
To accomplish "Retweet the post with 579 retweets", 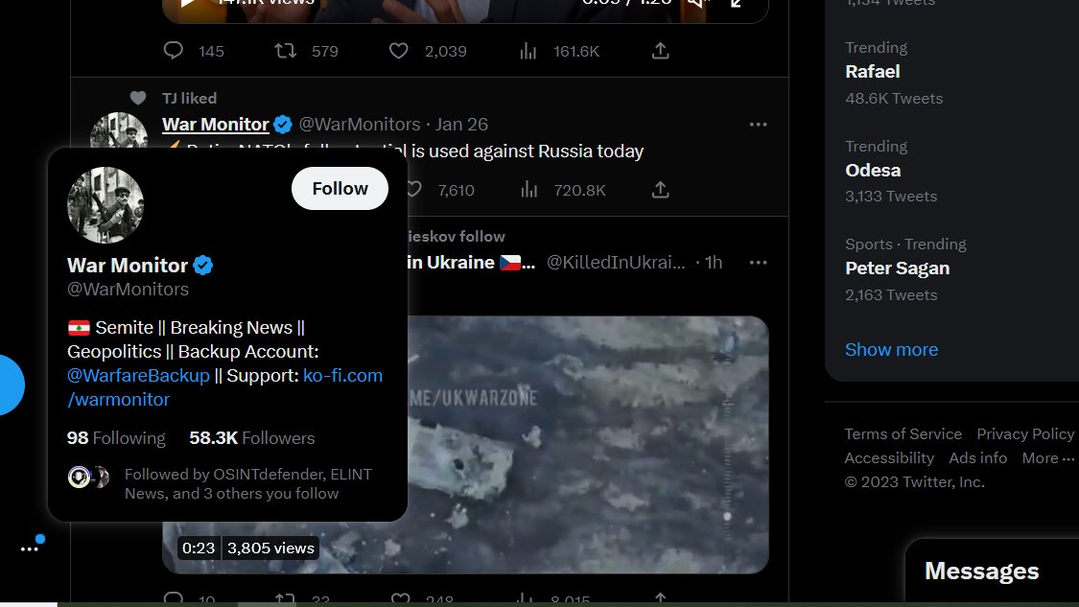I will [x=286, y=51].
